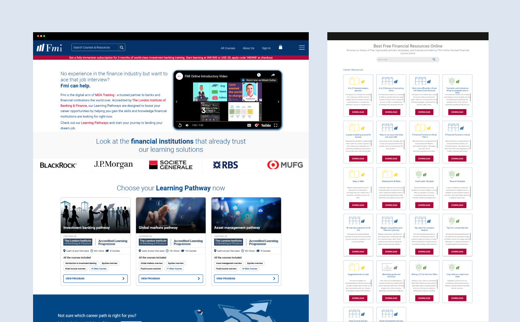Click VIEW PROGRAM for Asset management pathway
The width and height of the screenshot is (520, 322).
(246, 278)
